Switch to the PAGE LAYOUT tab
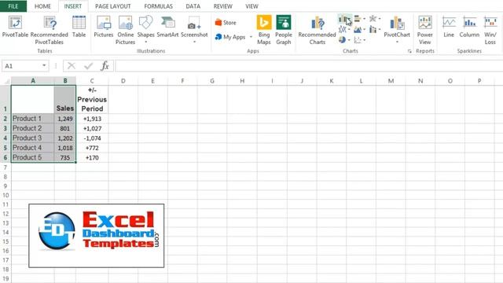The image size is (503, 283). tap(113, 6)
